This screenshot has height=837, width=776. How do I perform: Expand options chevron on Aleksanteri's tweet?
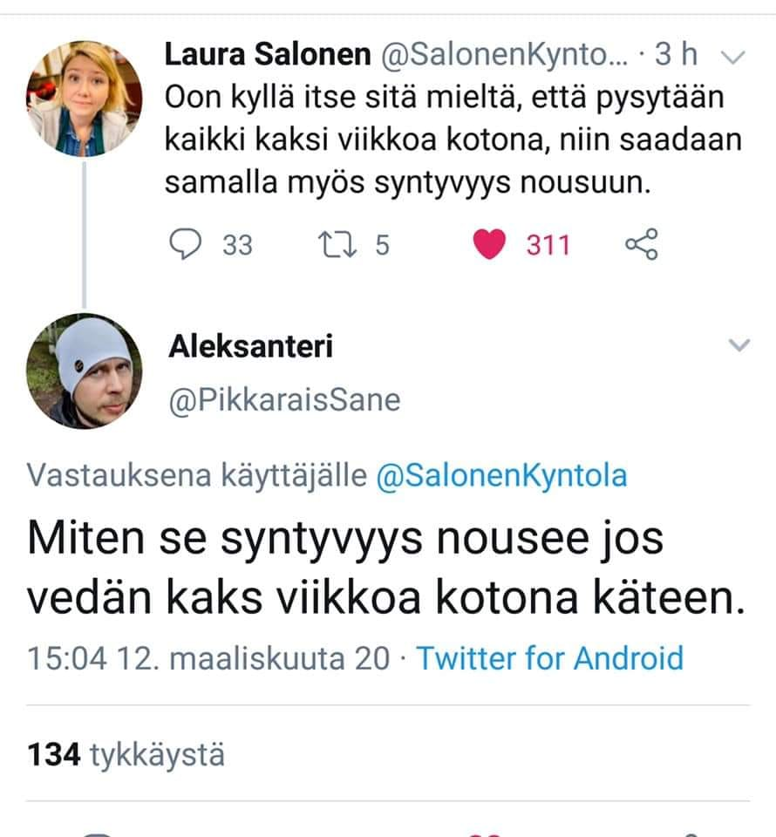point(739,346)
